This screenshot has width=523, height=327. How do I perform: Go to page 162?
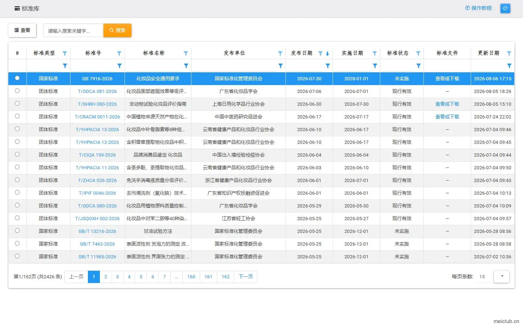point(226,277)
